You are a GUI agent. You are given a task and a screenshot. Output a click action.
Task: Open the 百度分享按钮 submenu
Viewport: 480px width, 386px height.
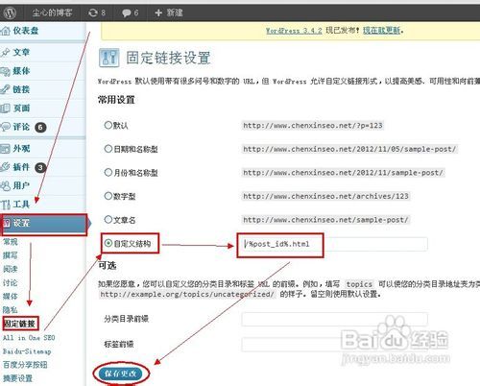click(25, 365)
